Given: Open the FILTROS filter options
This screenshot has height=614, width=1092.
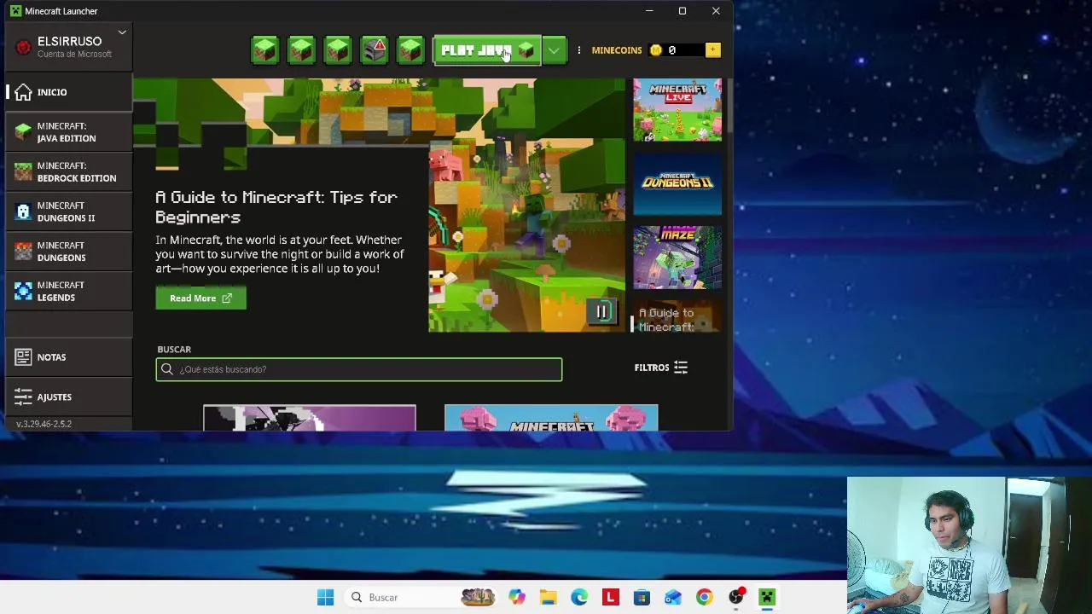Looking at the screenshot, I should 661,368.
